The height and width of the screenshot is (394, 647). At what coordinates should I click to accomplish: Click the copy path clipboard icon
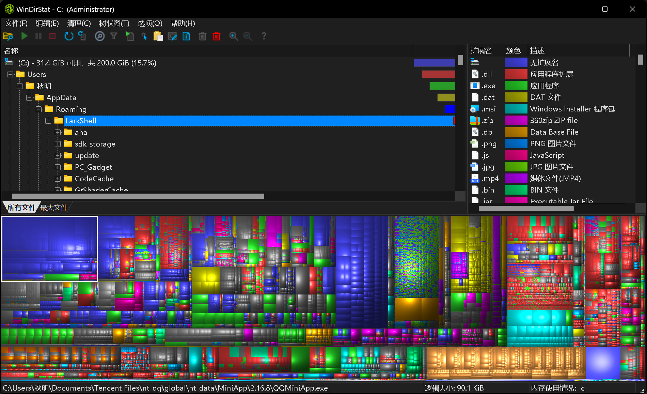point(158,36)
